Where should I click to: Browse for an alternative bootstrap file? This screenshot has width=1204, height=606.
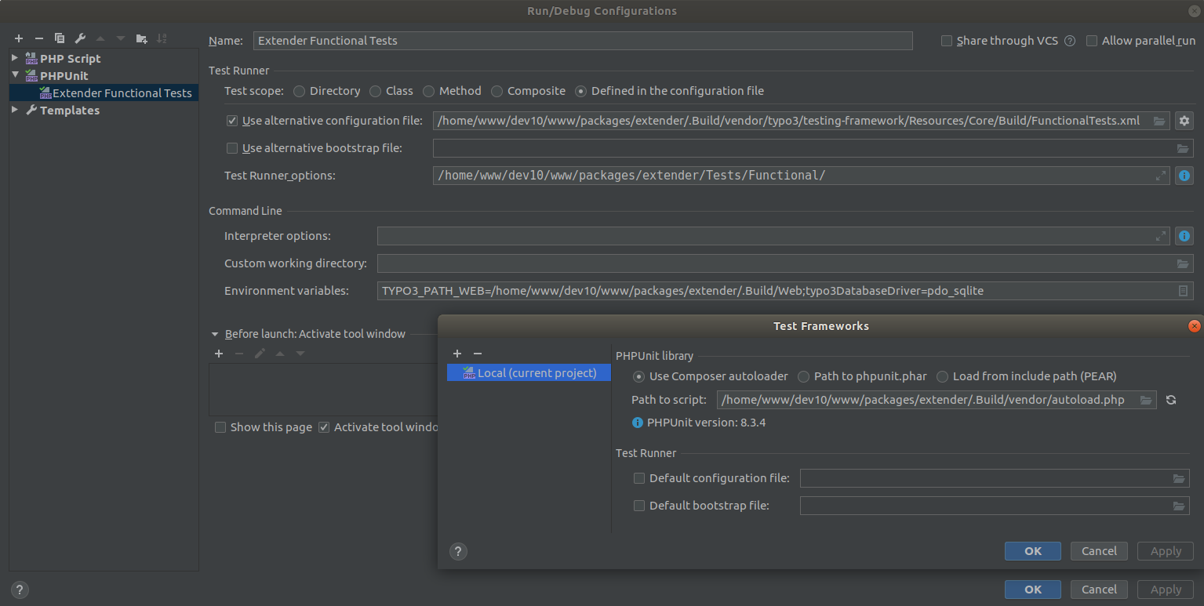click(1183, 147)
